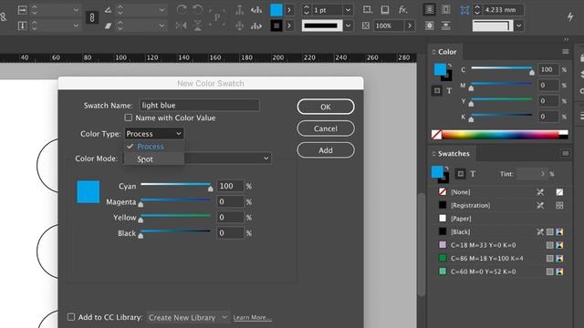Click the rotate 90° counter-clockwise icon
The image size is (584, 328).
tap(198, 10)
